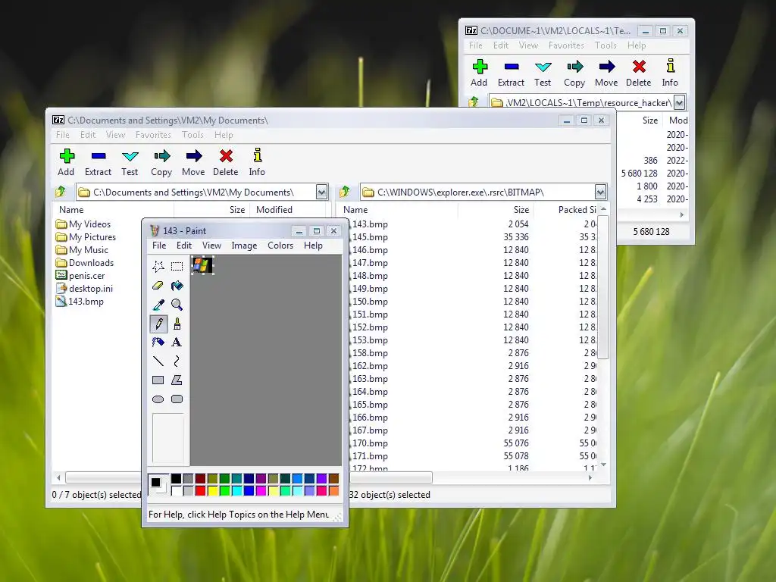Viewport: 776px width, 582px height.
Task: Expand the My Documents path dropdown
Action: coord(321,192)
